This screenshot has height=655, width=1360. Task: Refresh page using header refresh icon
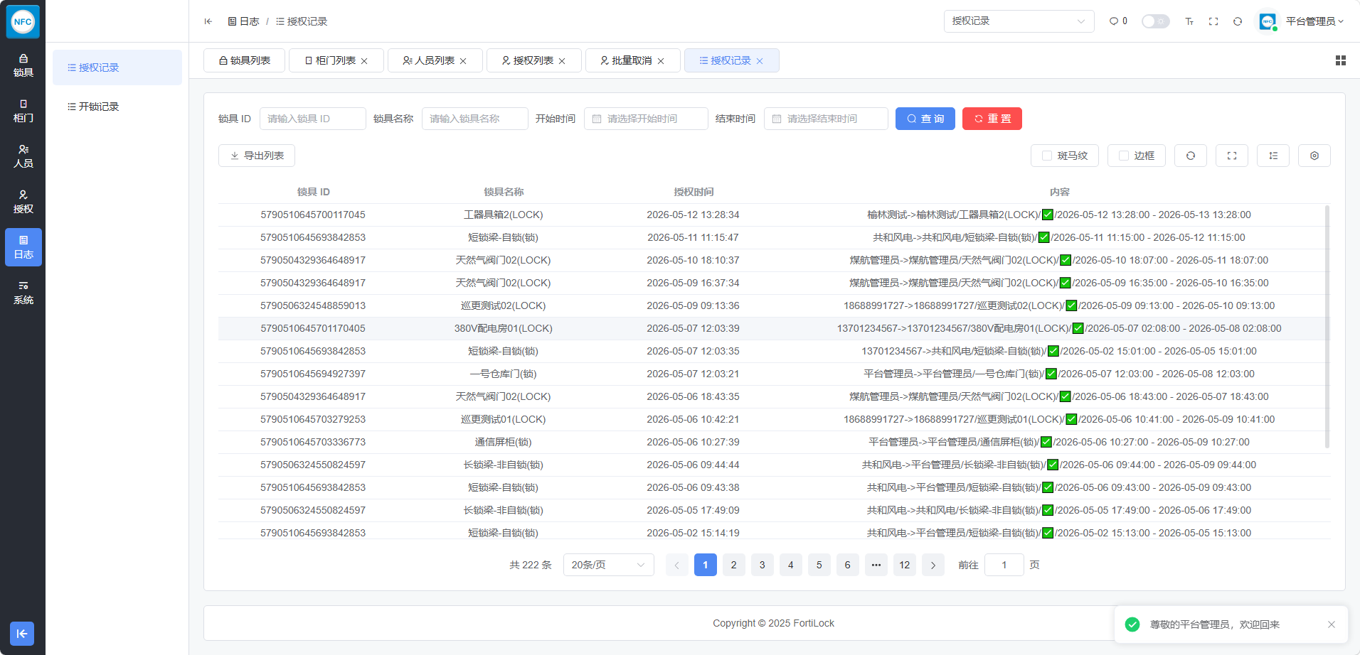(x=1238, y=21)
